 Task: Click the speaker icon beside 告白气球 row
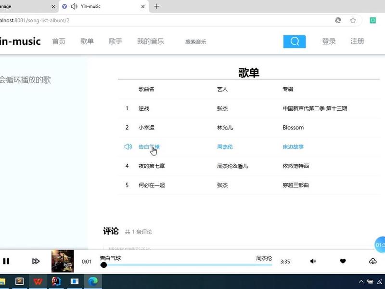128,147
